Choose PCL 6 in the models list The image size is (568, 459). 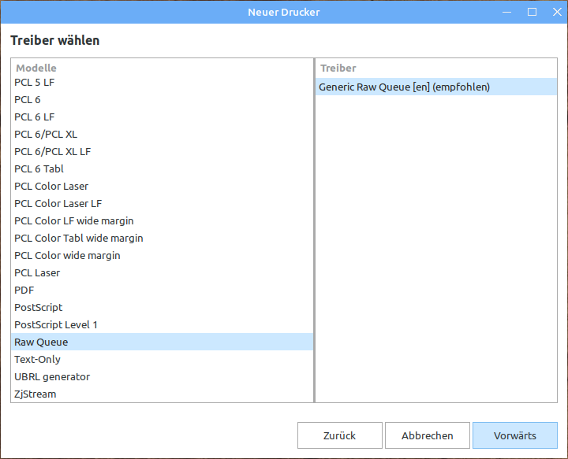pos(28,99)
